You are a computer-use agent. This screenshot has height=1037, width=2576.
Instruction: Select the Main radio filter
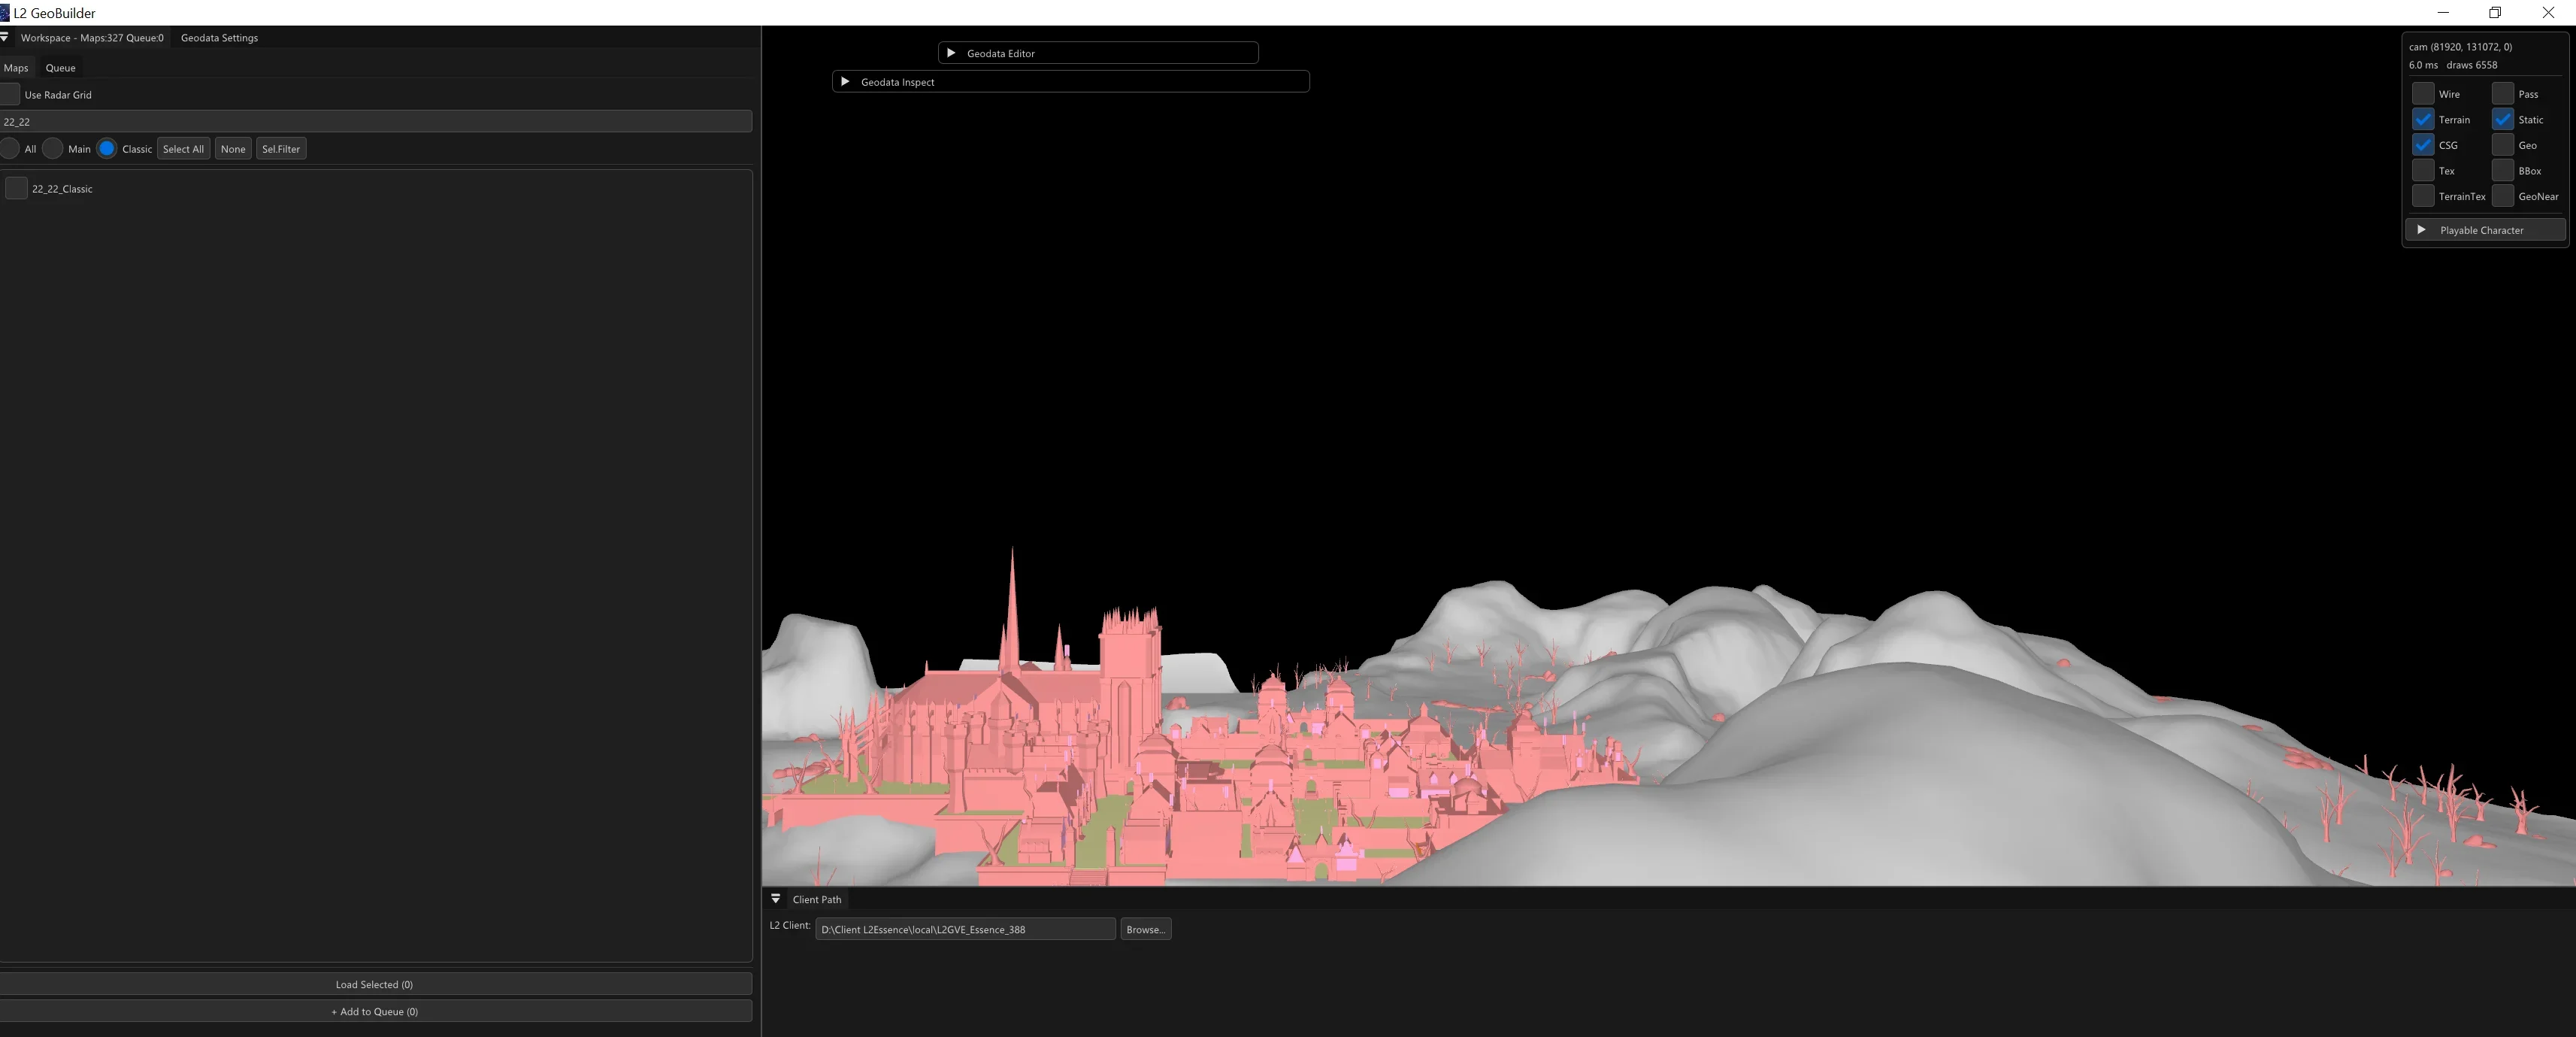[53, 149]
